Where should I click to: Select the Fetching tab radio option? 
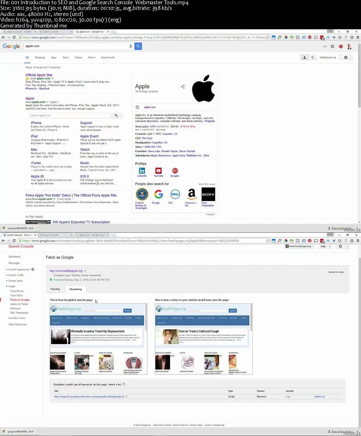(x=55, y=289)
